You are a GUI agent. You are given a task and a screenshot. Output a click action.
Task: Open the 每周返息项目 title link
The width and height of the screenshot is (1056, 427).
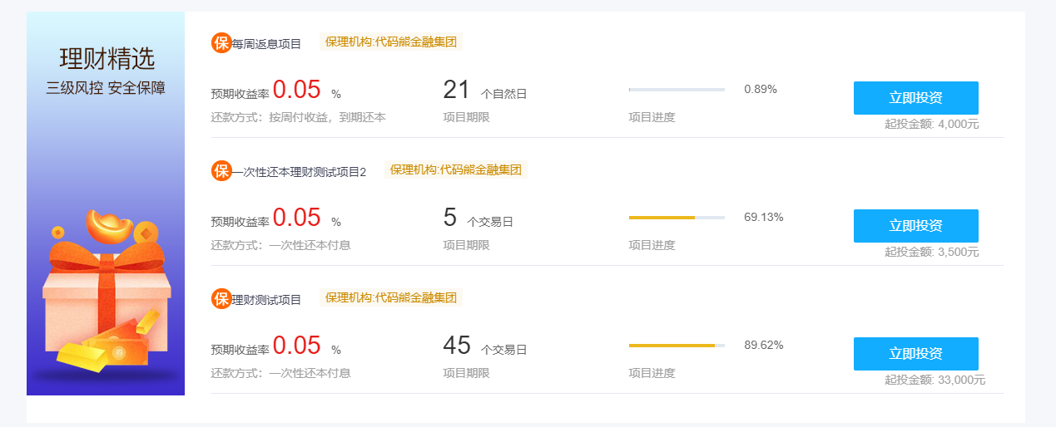pos(266,44)
